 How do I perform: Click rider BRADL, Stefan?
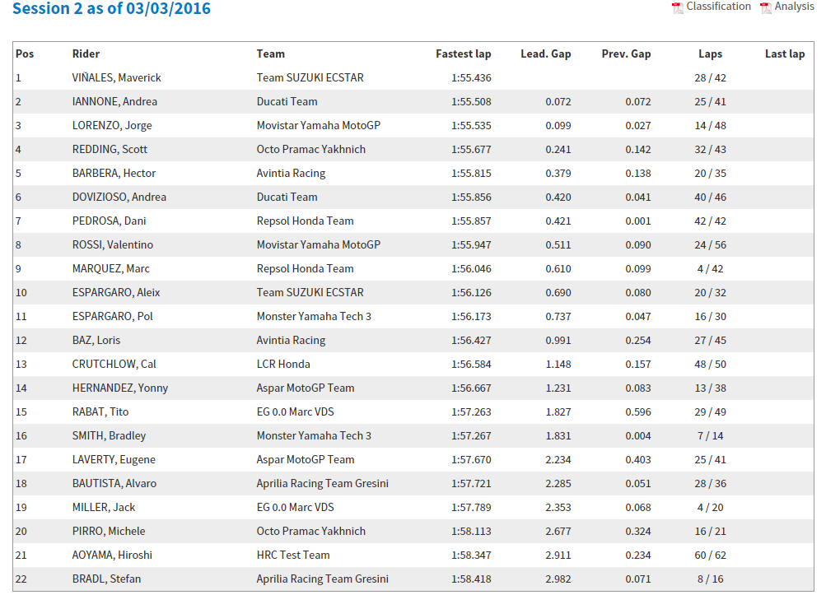pyautogui.click(x=106, y=579)
